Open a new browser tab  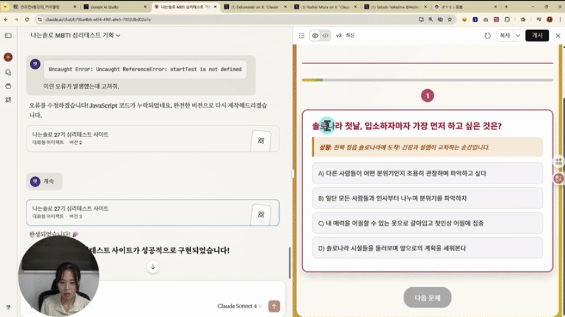(506, 7)
